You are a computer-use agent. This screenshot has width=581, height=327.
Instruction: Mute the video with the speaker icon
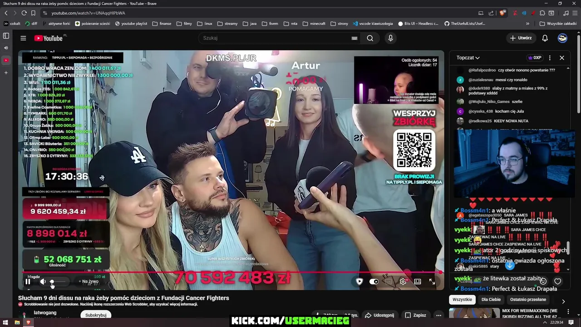[43, 282]
